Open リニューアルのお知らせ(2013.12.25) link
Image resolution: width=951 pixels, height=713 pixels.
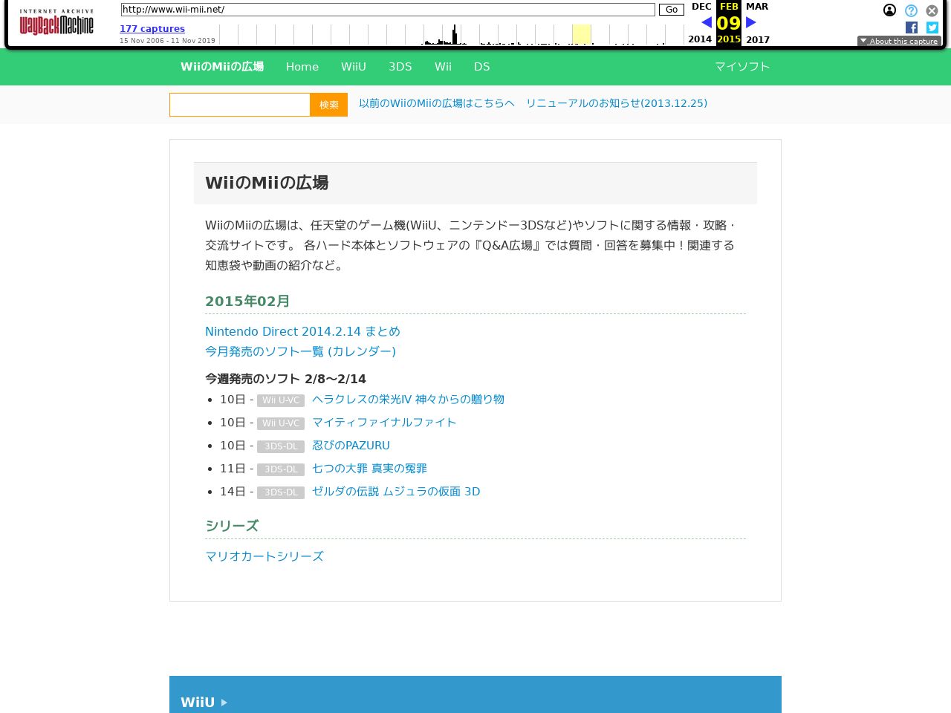(617, 103)
